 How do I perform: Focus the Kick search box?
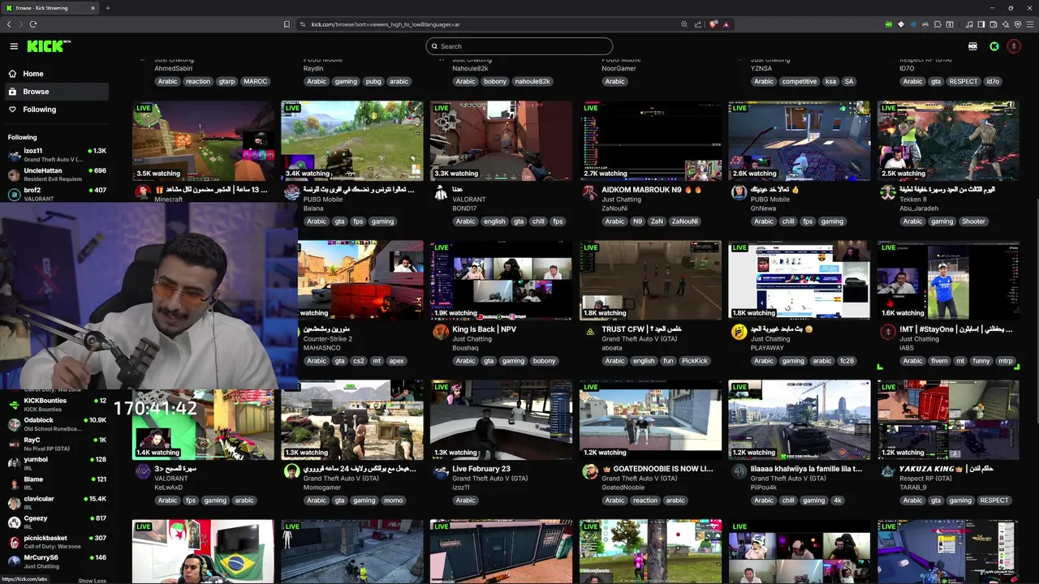click(x=519, y=46)
